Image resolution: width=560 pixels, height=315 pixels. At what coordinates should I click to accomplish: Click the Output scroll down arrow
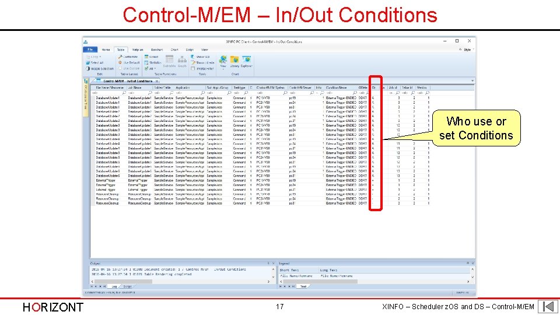273,276
